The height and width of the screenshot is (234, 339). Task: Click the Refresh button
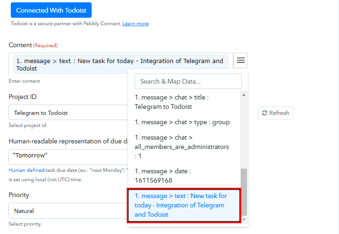pos(275,113)
